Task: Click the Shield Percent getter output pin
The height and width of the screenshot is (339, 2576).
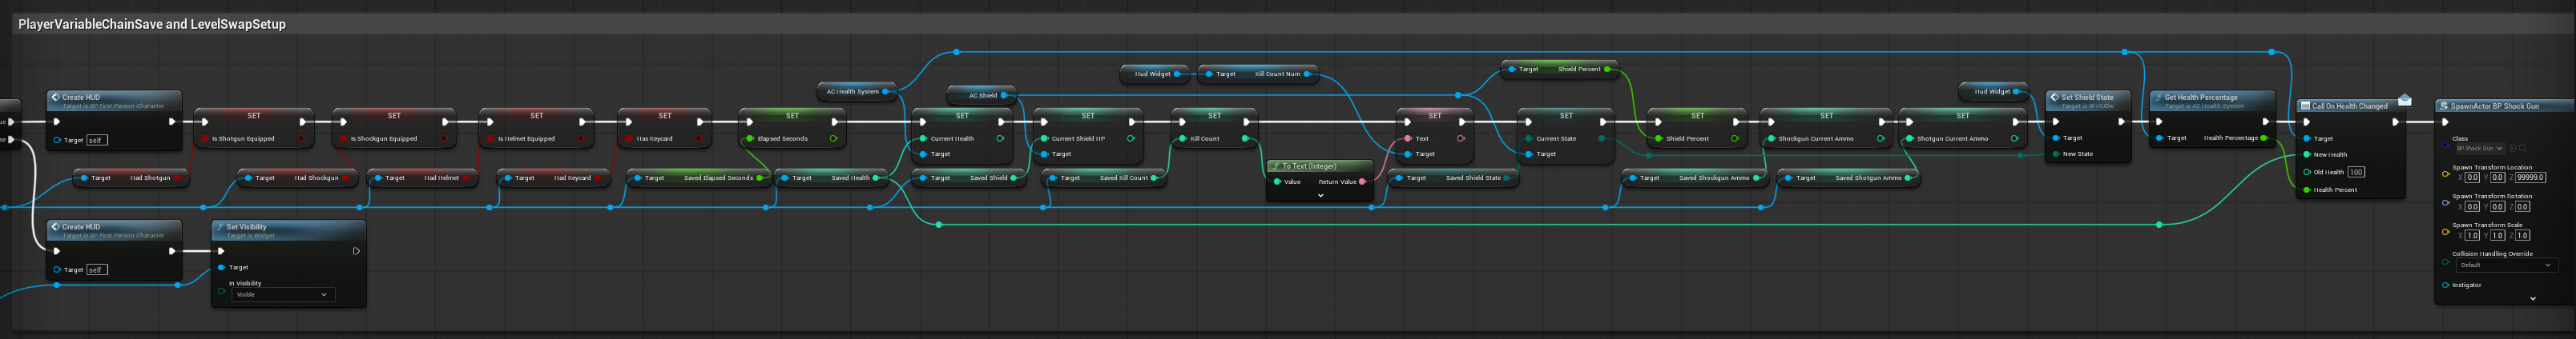Action: (x=1608, y=70)
